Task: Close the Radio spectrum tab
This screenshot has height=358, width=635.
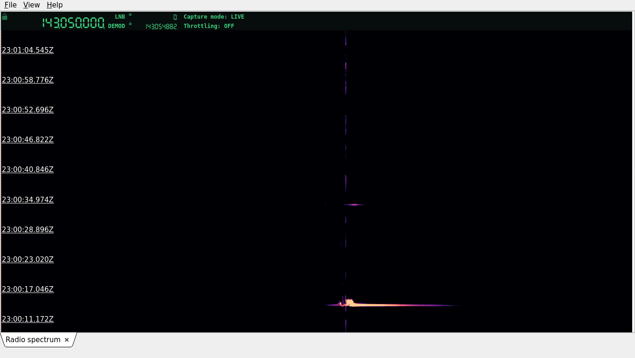Action: [x=67, y=340]
